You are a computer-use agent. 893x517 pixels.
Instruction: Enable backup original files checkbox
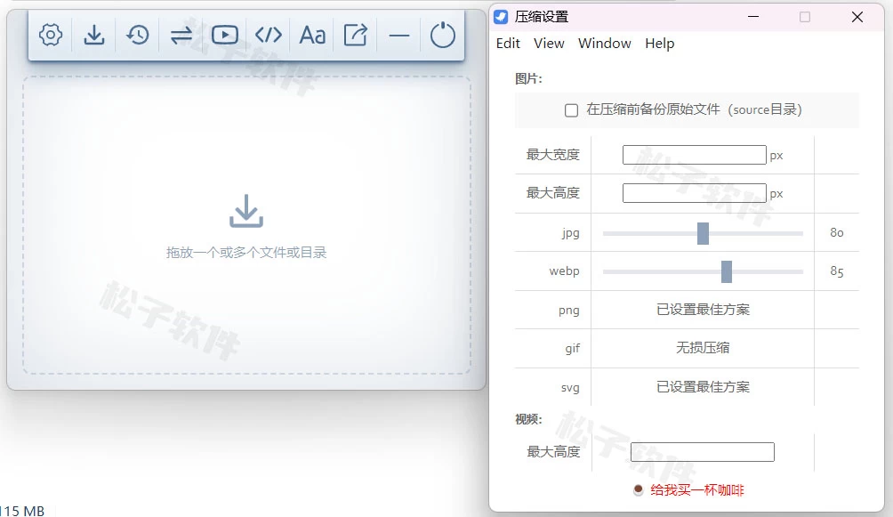tap(571, 110)
